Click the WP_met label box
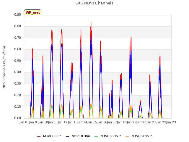This screenshot has width=189, height=142. click(33, 12)
